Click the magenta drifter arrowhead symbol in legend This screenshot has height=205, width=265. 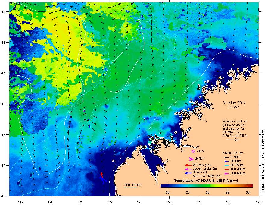pos(191,159)
